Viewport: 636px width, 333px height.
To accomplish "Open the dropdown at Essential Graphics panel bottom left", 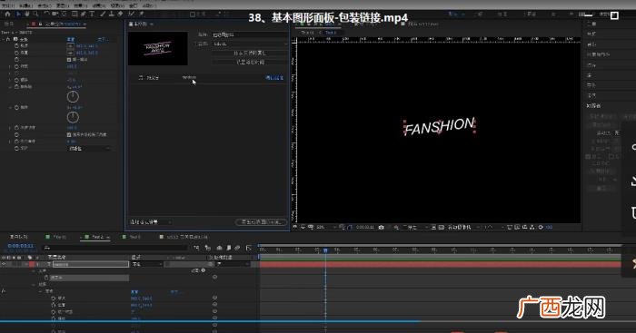I will point(150,222).
